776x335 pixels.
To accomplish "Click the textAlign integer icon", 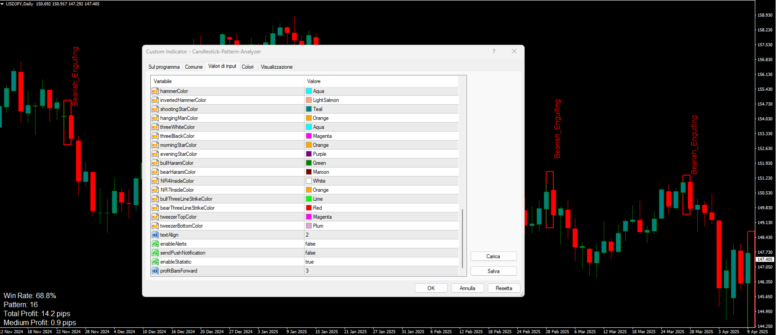I will tap(155, 235).
